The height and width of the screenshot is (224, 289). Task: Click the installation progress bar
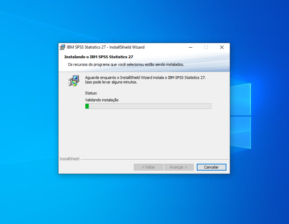click(148, 106)
